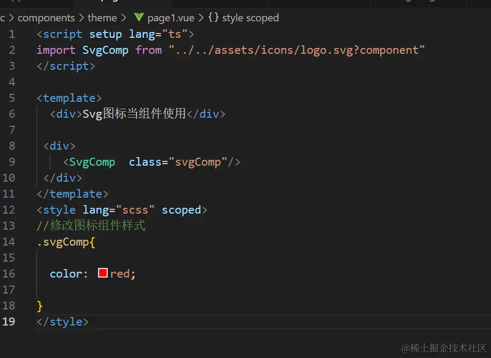
Task: Click the closing </script> tag
Action: pos(66,66)
